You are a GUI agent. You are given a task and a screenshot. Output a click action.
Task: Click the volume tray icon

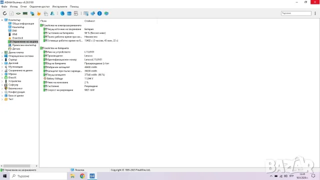[x=285, y=176]
